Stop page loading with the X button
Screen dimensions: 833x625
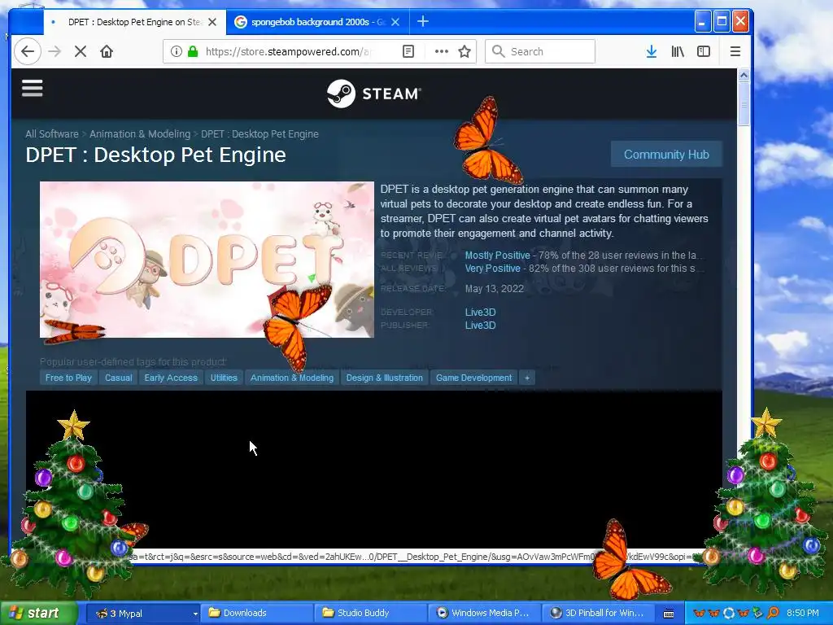pos(81,51)
